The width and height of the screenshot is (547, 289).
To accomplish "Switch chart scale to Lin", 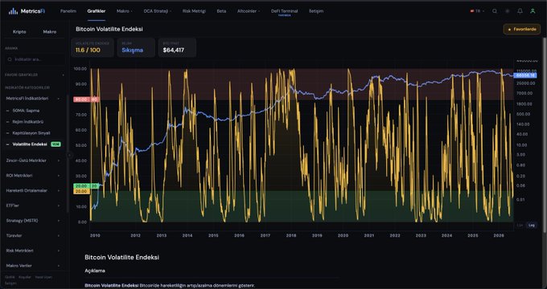I will pos(520,226).
